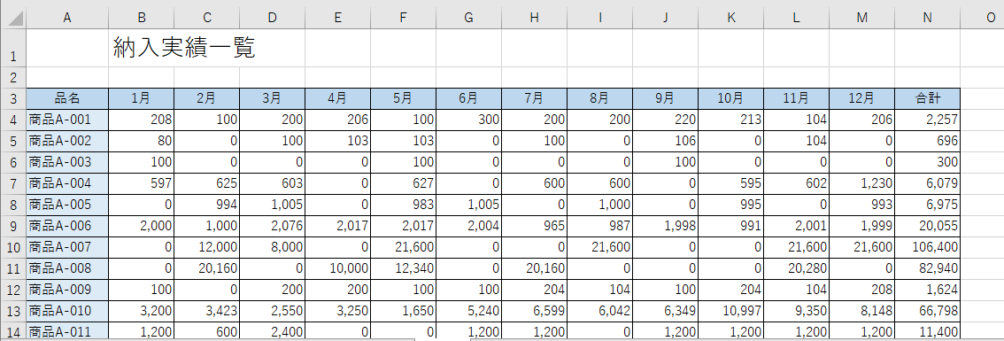Select column N header
The height and width of the screenshot is (341, 1004).
(x=927, y=18)
